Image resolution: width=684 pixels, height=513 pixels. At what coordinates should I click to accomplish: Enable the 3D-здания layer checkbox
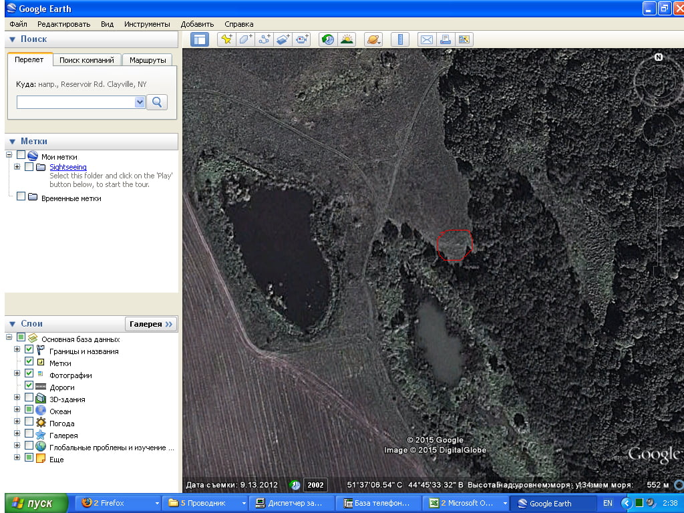(x=29, y=398)
